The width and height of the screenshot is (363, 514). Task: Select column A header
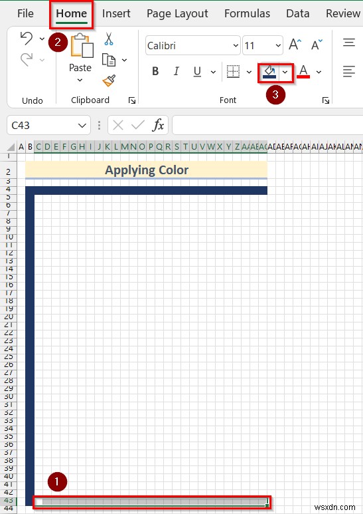21,147
